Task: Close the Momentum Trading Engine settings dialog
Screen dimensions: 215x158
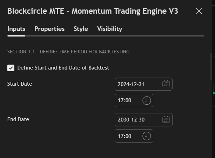Action: 199,11
